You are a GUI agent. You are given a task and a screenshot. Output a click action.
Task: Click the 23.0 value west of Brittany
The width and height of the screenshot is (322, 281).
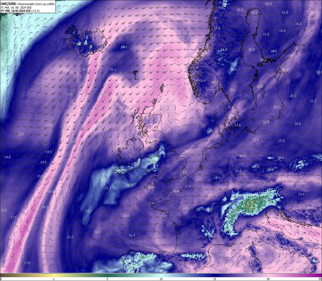[x=126, y=216]
